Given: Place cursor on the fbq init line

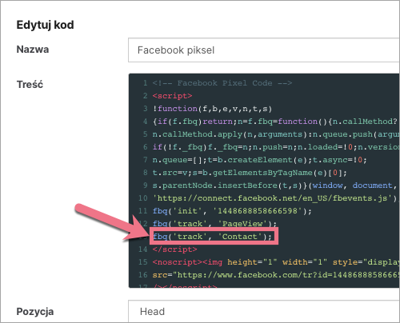Looking at the screenshot, I should click(232, 211).
